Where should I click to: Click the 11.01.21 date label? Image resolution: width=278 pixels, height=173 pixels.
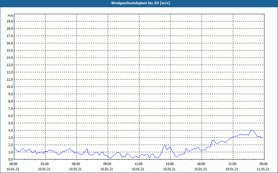[263, 169]
